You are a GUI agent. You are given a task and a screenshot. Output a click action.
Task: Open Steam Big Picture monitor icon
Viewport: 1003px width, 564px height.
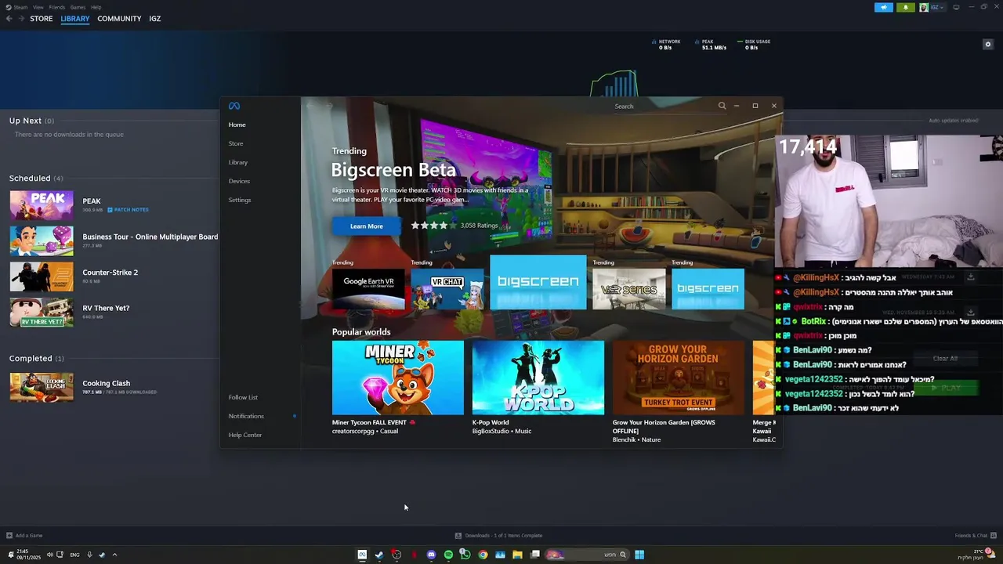956,7
